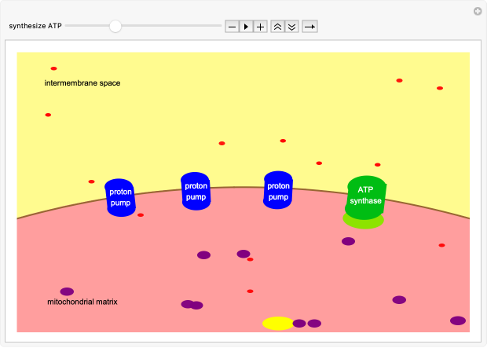The height and width of the screenshot is (348, 487).
Task: Click the synthesize ATP slider handle
Action: [115, 26]
